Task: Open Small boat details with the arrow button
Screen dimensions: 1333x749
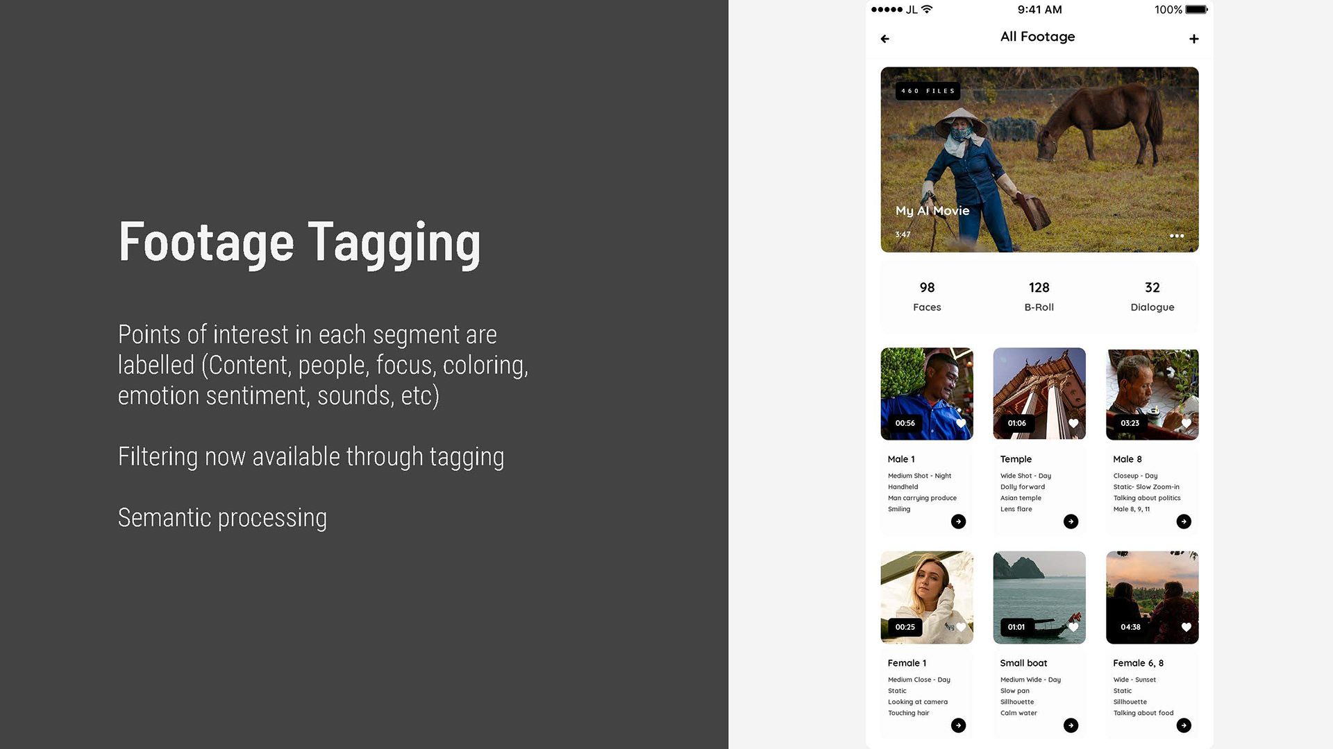Action: 1071,725
